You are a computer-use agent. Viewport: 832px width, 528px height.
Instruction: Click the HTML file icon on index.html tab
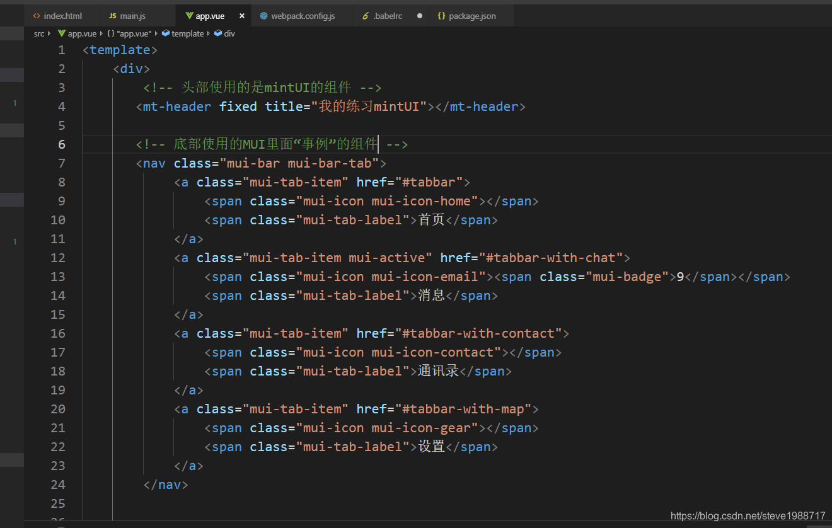[37, 16]
